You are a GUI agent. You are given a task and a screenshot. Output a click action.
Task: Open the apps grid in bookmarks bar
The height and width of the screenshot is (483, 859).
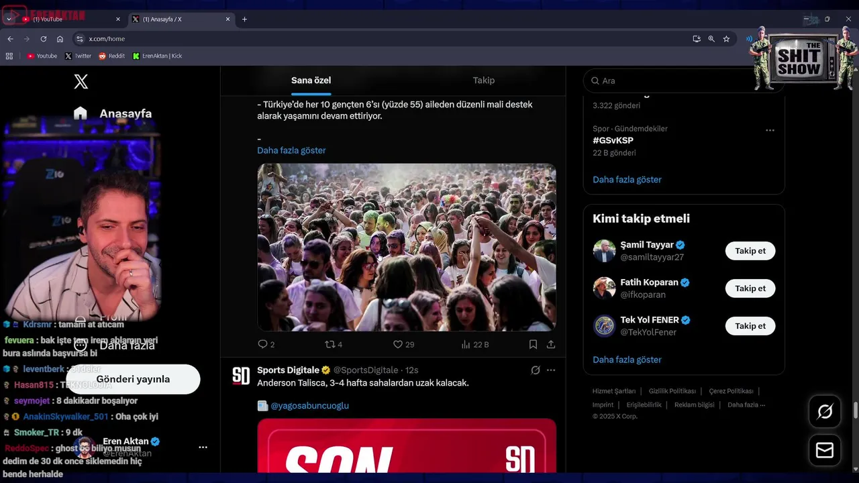(9, 56)
